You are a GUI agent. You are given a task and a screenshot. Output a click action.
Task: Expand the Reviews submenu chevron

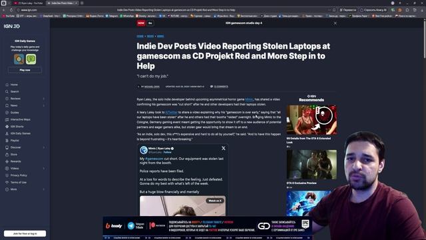pyautogui.click(x=44, y=99)
